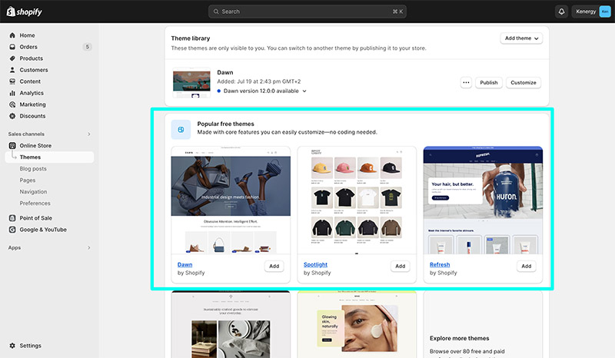The height and width of the screenshot is (358, 615).
Task: Open Settings
Action: point(30,346)
